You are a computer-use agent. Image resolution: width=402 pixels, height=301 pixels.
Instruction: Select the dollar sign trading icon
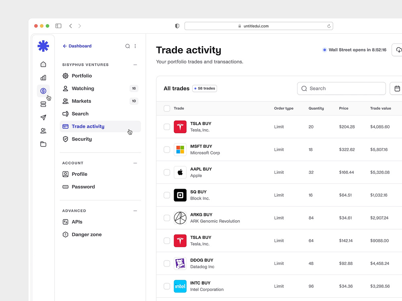pos(43,91)
